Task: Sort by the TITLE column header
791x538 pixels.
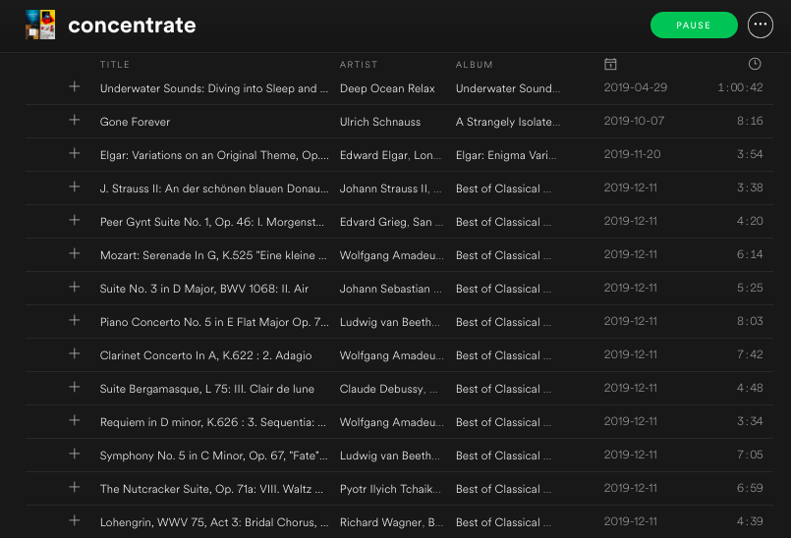Action: coord(115,65)
